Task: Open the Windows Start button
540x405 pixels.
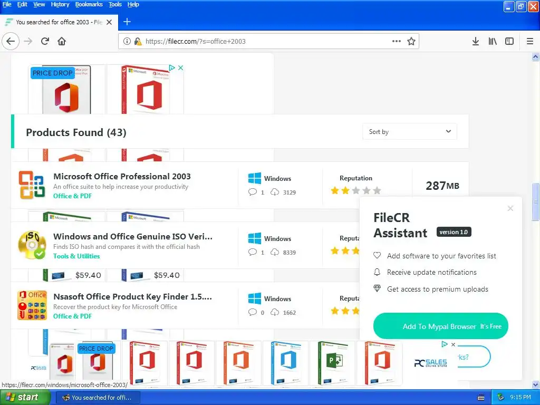Action: (25, 397)
